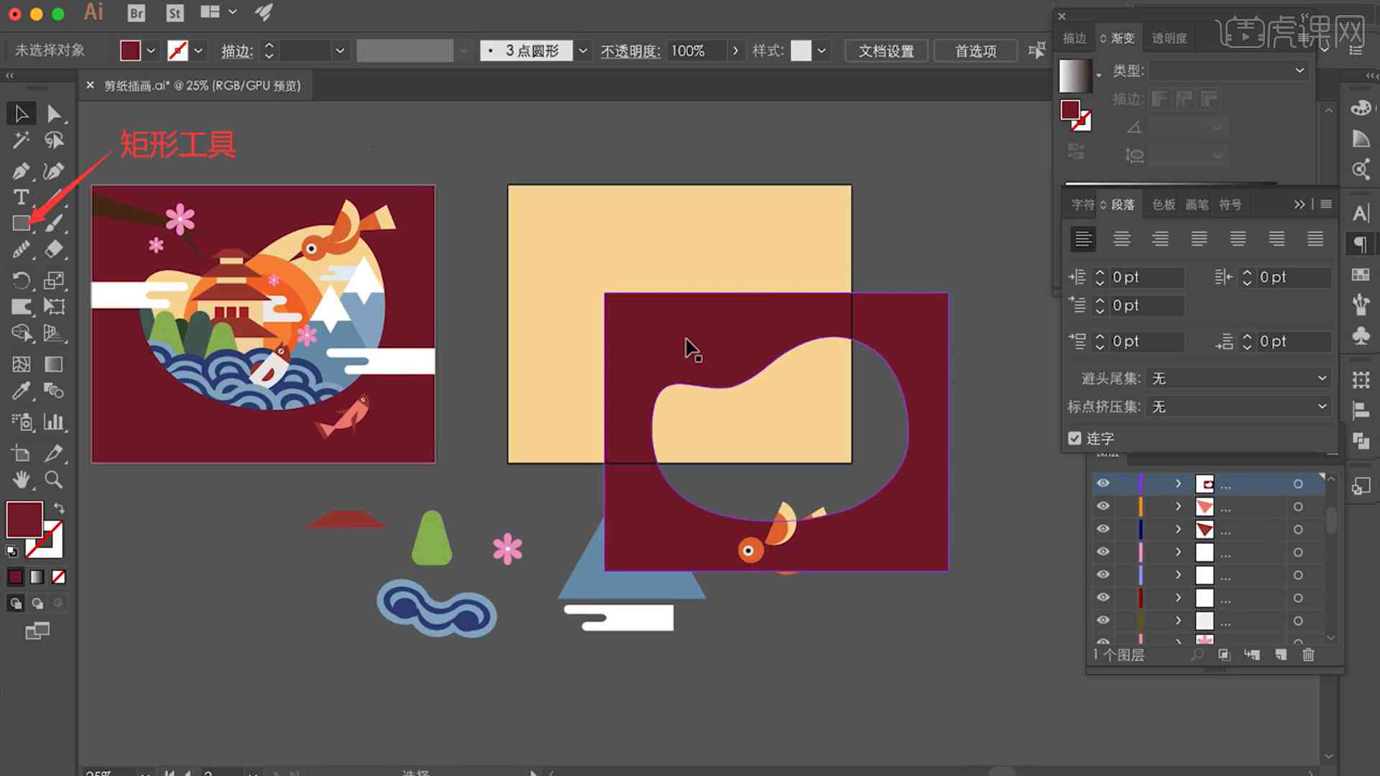Select the Zoom tool
Image resolution: width=1380 pixels, height=776 pixels.
click(x=53, y=479)
